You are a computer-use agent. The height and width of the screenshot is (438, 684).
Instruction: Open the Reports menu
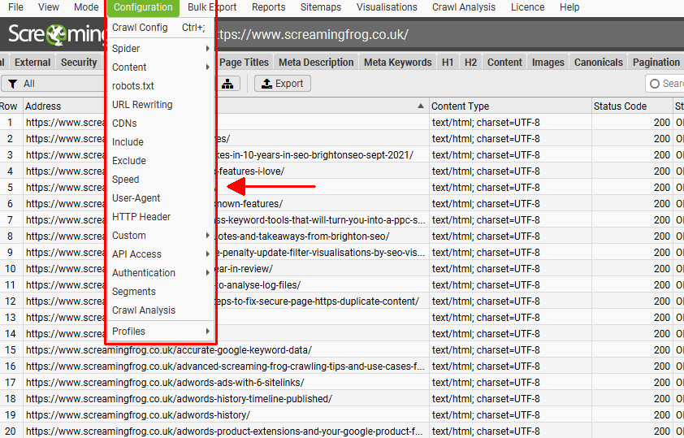[x=269, y=7]
